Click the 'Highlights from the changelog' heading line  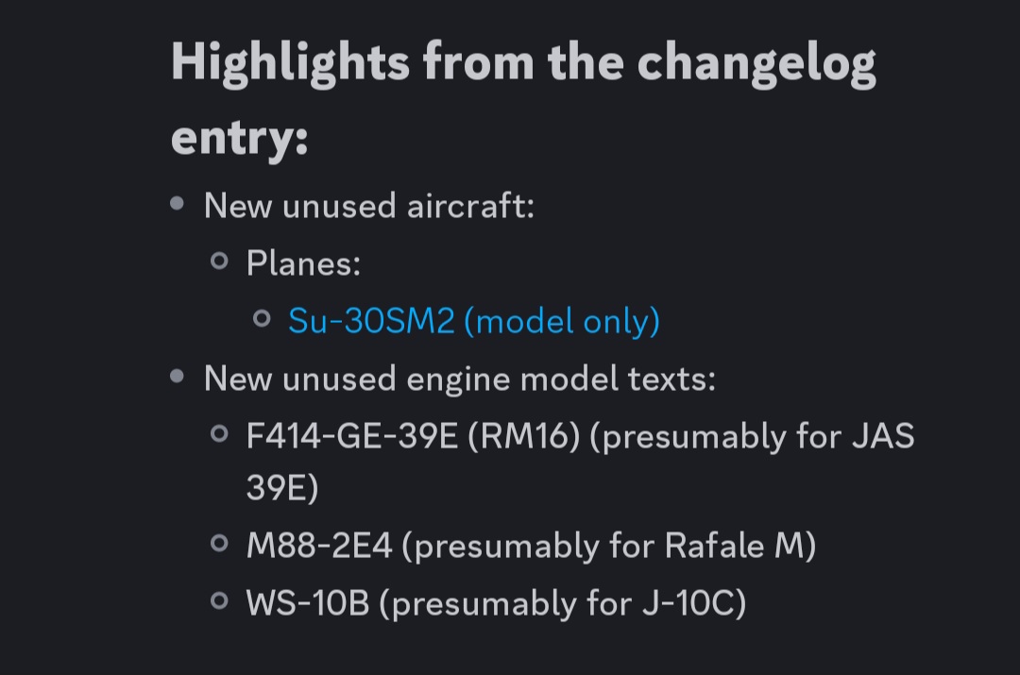click(523, 63)
